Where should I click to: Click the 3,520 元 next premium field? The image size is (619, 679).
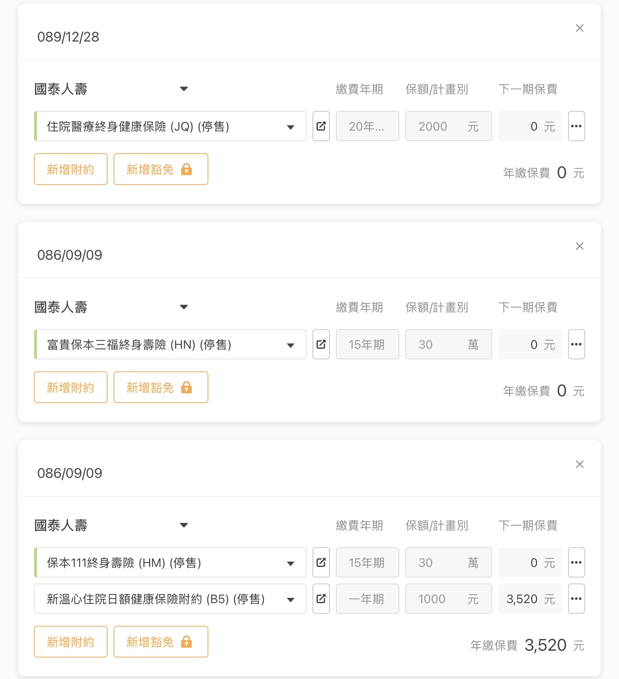click(x=530, y=599)
